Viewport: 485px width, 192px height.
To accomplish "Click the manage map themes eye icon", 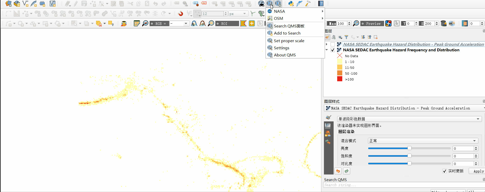I will coord(340,37).
